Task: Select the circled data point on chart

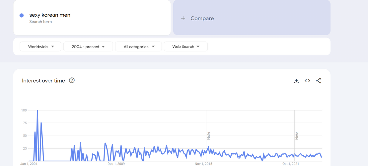Action: pos(239,156)
